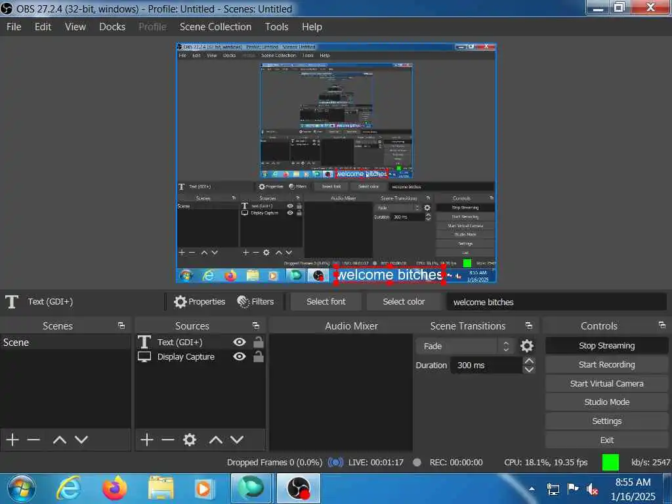Pop out the Sources dock
Screen dimensions: 672x504
point(256,325)
